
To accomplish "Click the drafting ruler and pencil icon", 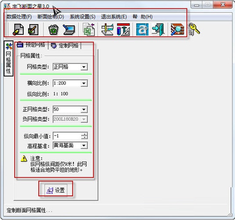I will coord(107,29).
